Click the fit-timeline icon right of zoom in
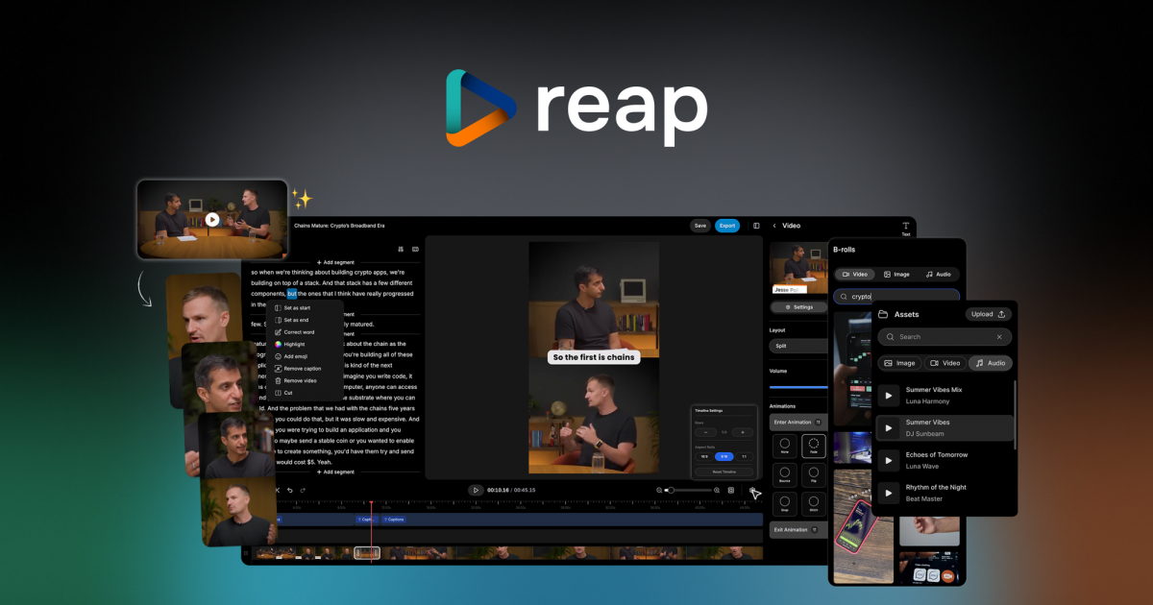The image size is (1153, 605). [x=731, y=490]
